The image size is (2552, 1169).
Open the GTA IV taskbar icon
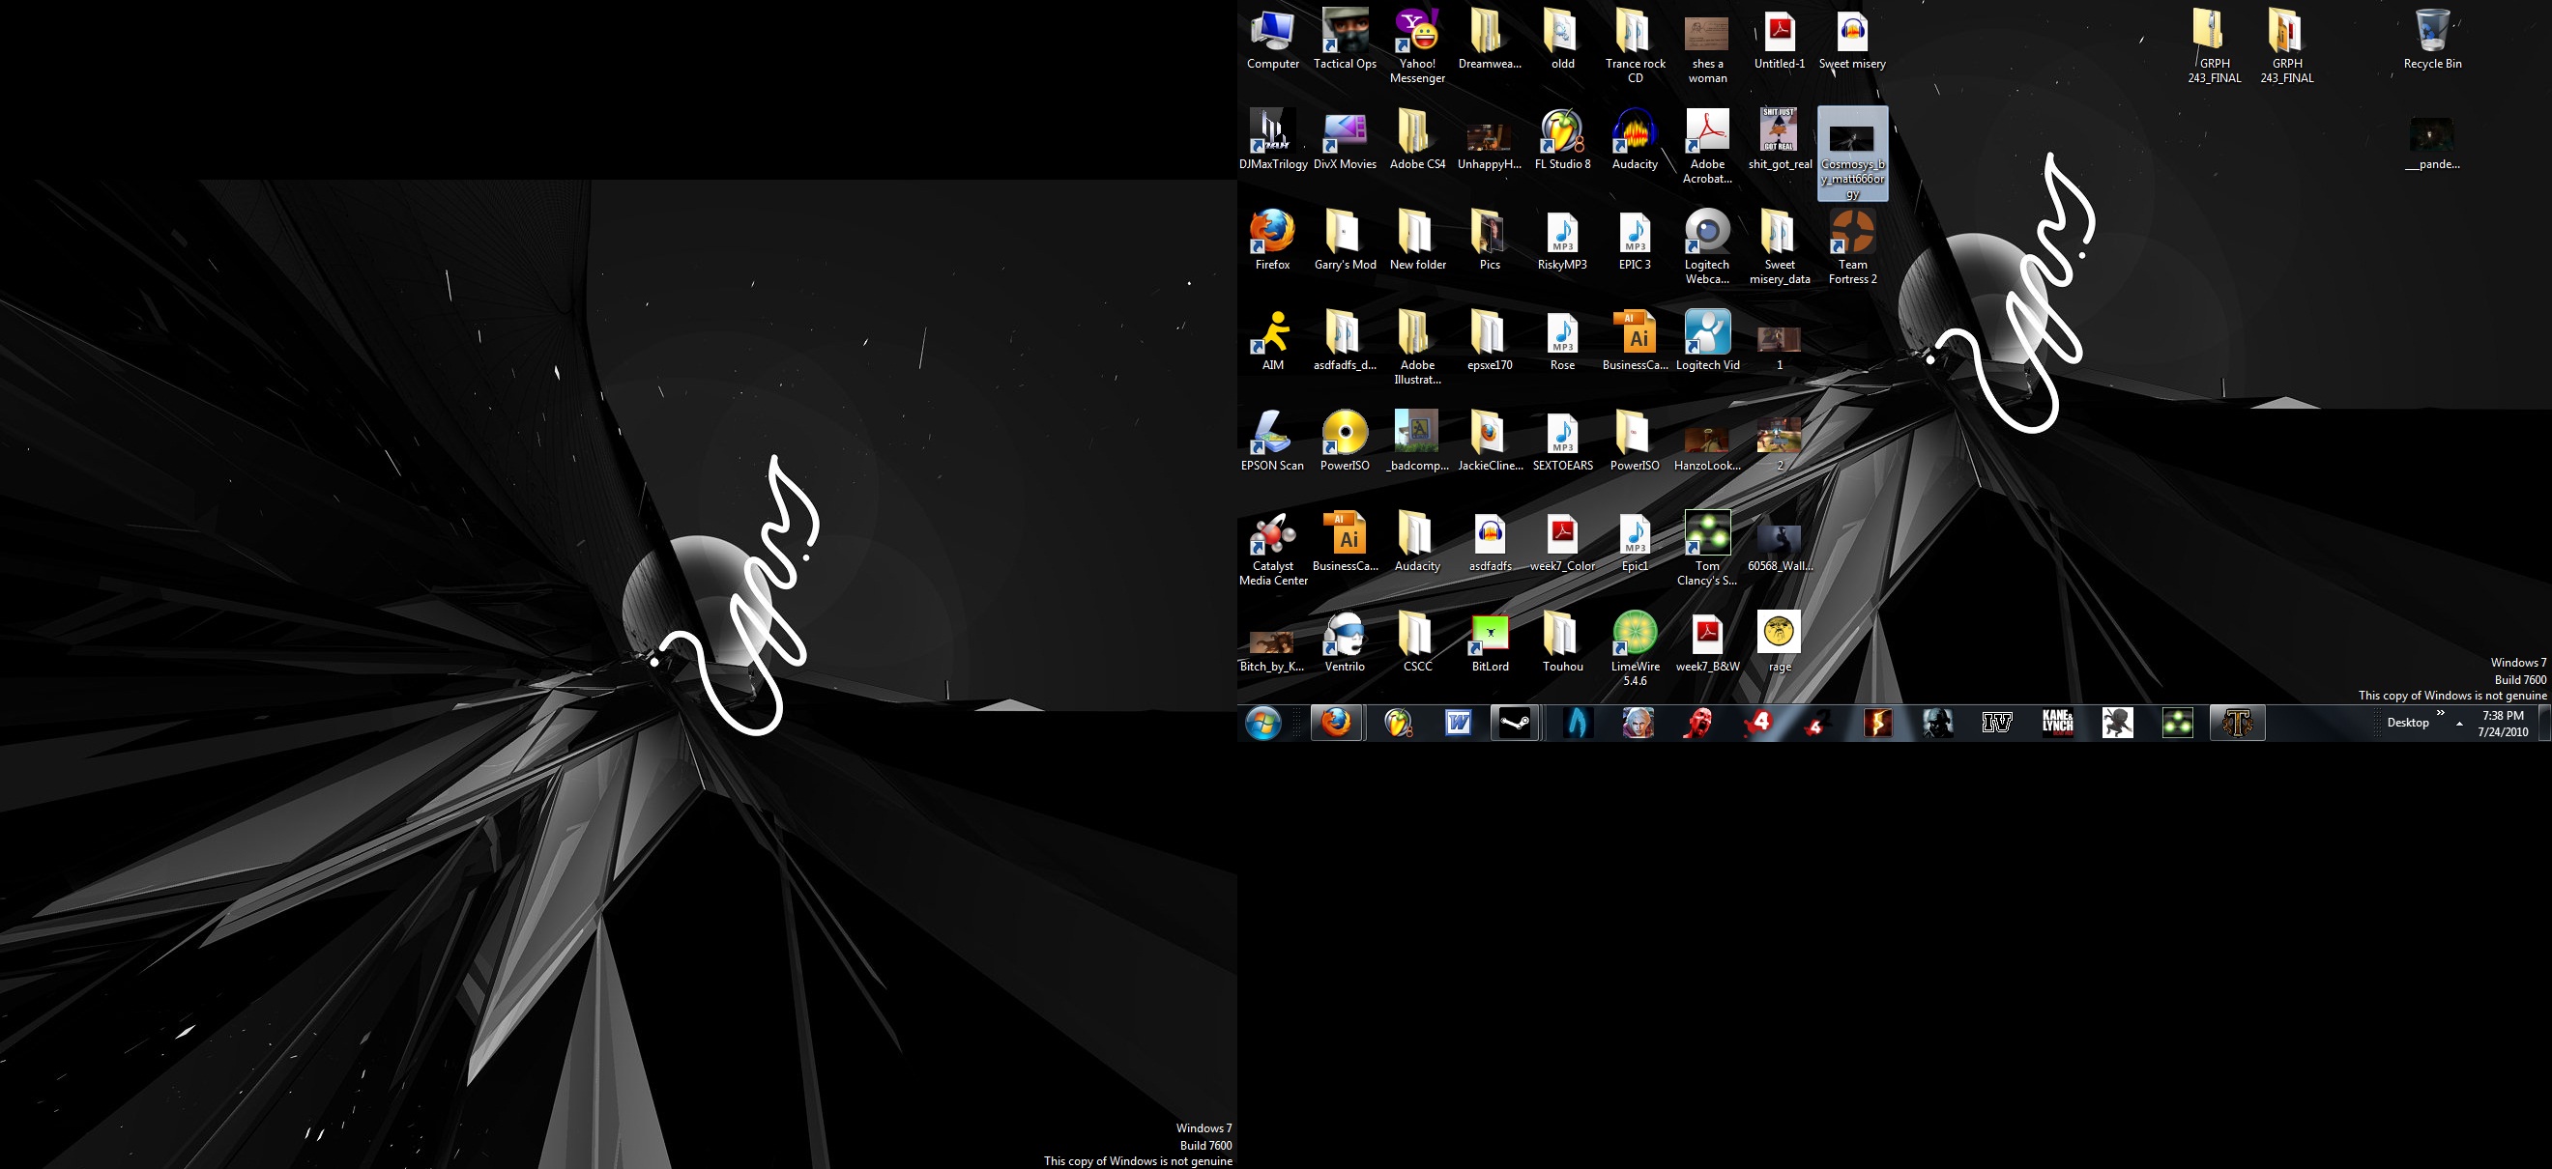point(1996,724)
